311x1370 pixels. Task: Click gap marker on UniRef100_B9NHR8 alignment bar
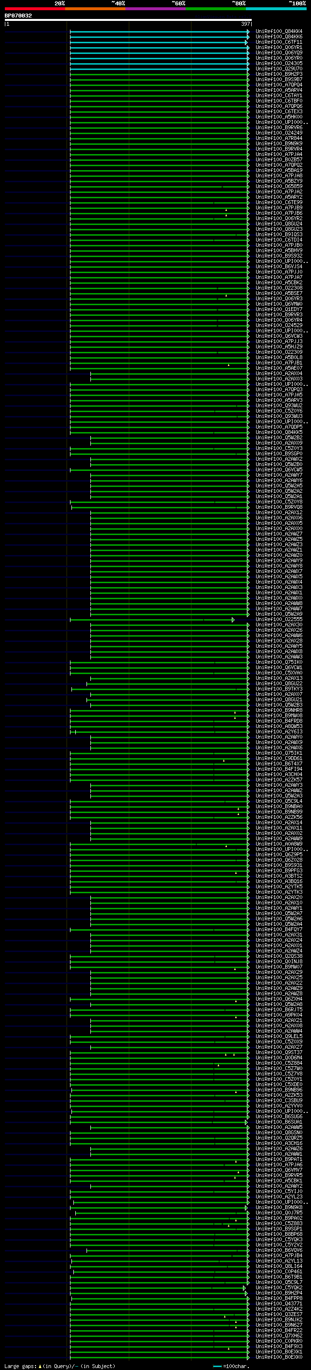[x=235, y=712]
